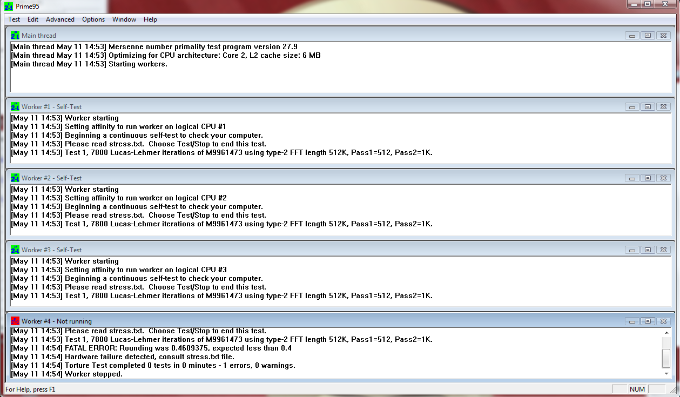Click 'Starting workers.' line in Main thread
Image resolution: width=680 pixels, height=397 pixels.
pyautogui.click(x=89, y=64)
